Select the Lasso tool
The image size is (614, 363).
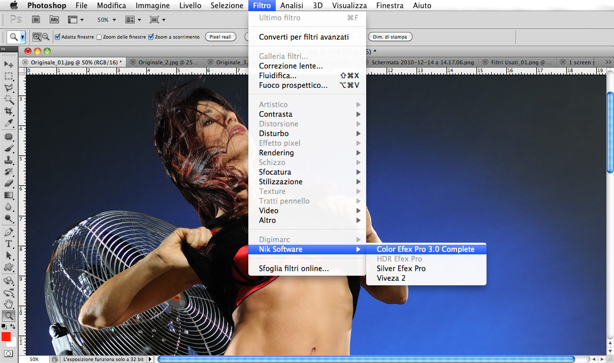pyautogui.click(x=9, y=88)
